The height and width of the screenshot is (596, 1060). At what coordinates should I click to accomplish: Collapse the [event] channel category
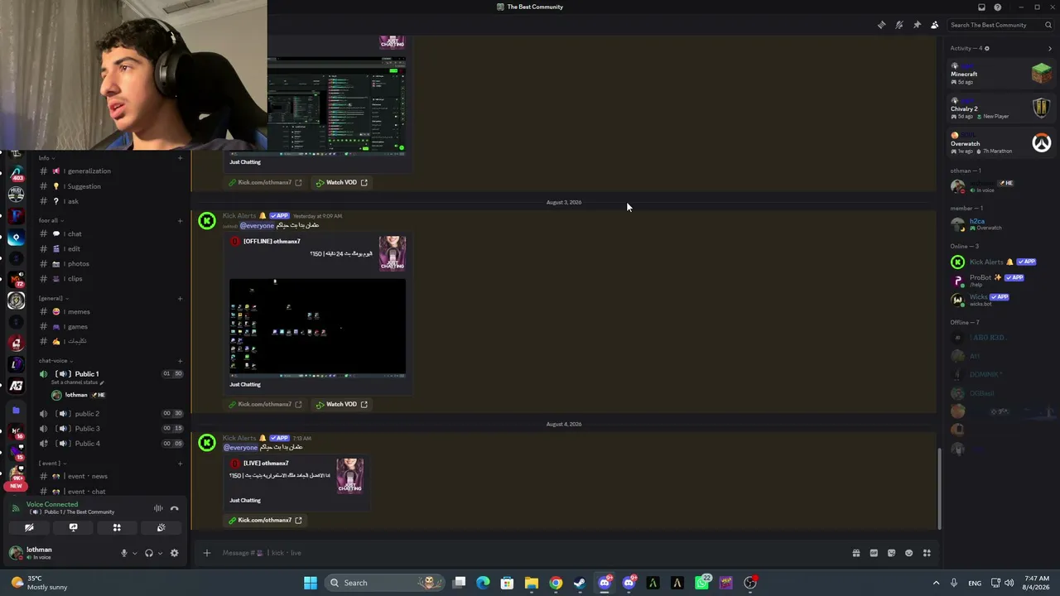click(x=52, y=463)
